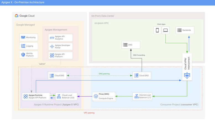Select the "admin" connector label
This screenshot has height=121, width=215.
tap(42, 64)
